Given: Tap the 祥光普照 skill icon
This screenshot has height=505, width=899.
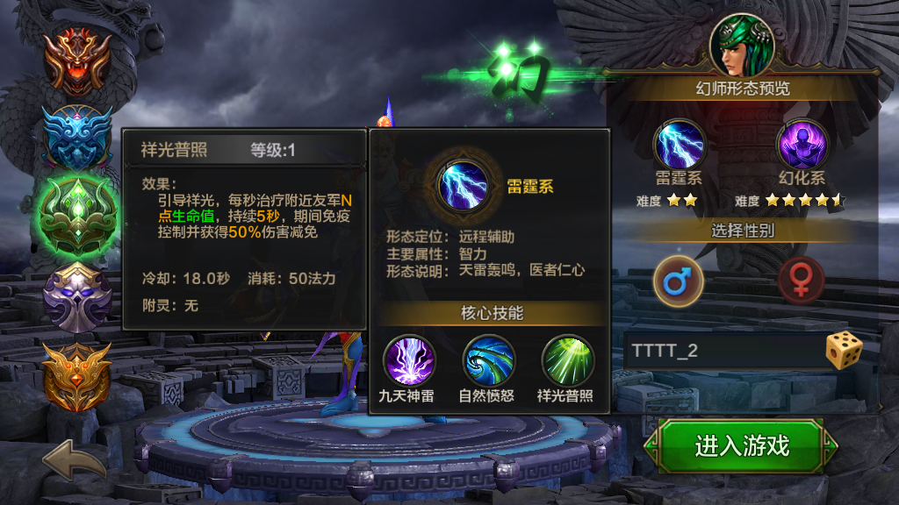Looking at the screenshot, I should (567, 361).
